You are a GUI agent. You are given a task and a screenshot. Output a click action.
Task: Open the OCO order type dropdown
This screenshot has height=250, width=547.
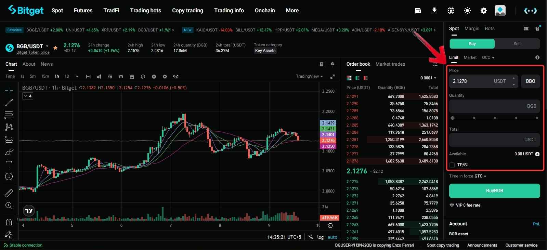(x=488, y=57)
